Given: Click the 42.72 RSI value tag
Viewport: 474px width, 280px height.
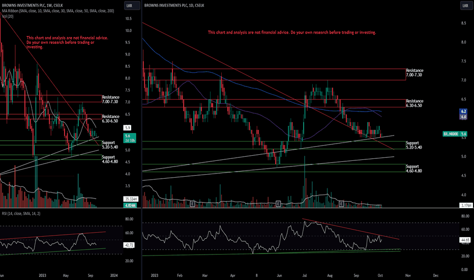Looking at the screenshot, I should click(129, 245).
